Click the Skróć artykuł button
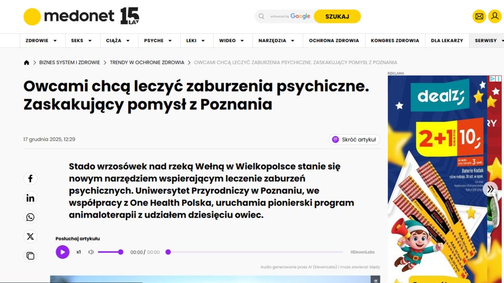Viewport: 504px width, 283px height. 354,140
